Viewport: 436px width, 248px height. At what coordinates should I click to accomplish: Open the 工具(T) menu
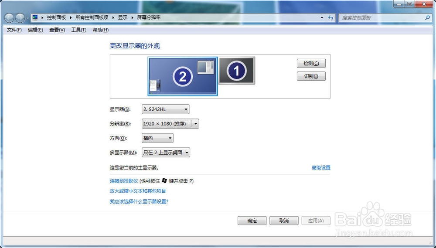pos(78,30)
